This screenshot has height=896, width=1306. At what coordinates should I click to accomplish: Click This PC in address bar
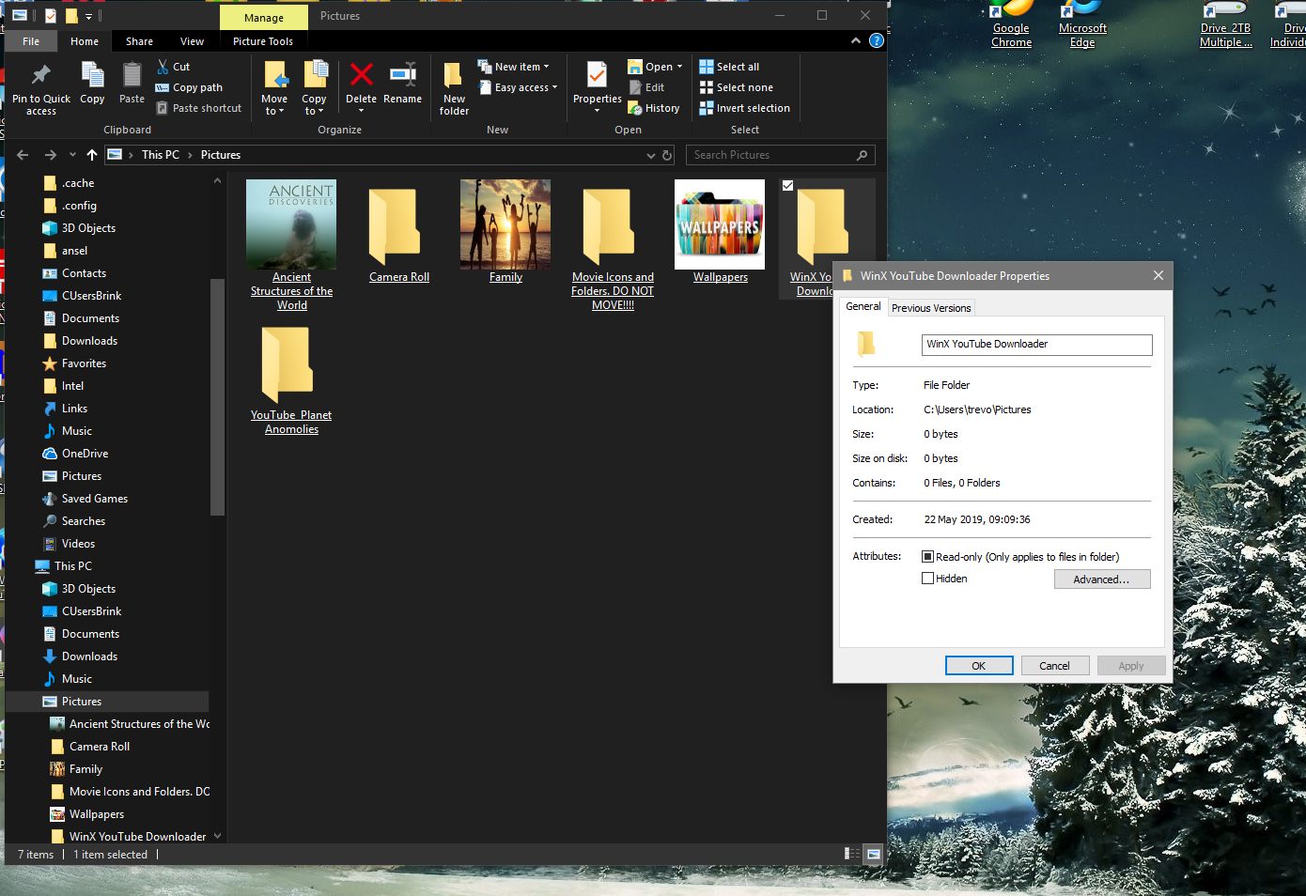161,155
